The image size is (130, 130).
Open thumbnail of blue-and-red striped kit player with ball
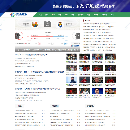[110, 68]
